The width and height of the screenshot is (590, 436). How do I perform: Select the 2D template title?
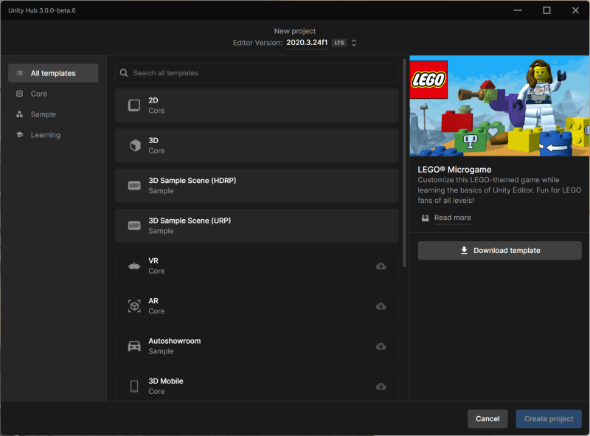[153, 100]
